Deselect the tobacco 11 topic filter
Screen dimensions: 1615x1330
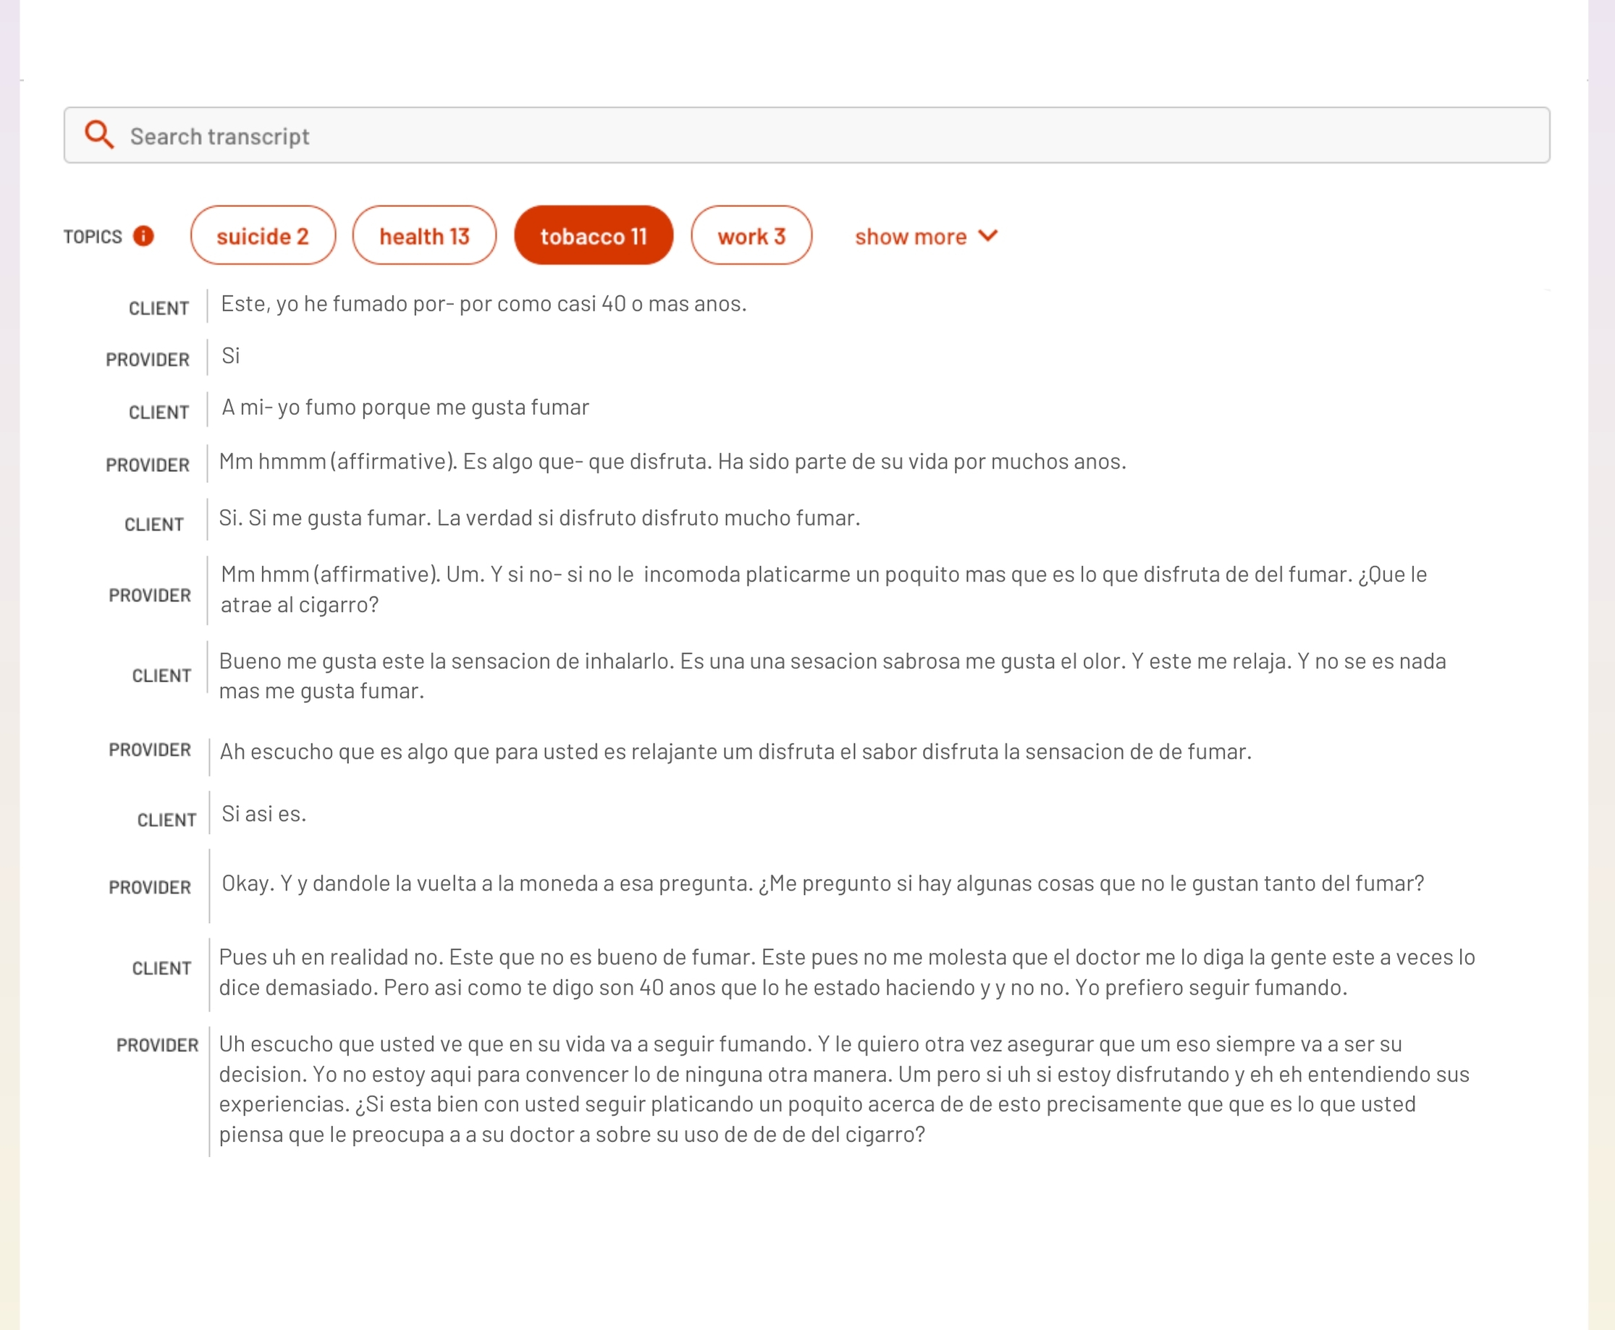coord(594,235)
